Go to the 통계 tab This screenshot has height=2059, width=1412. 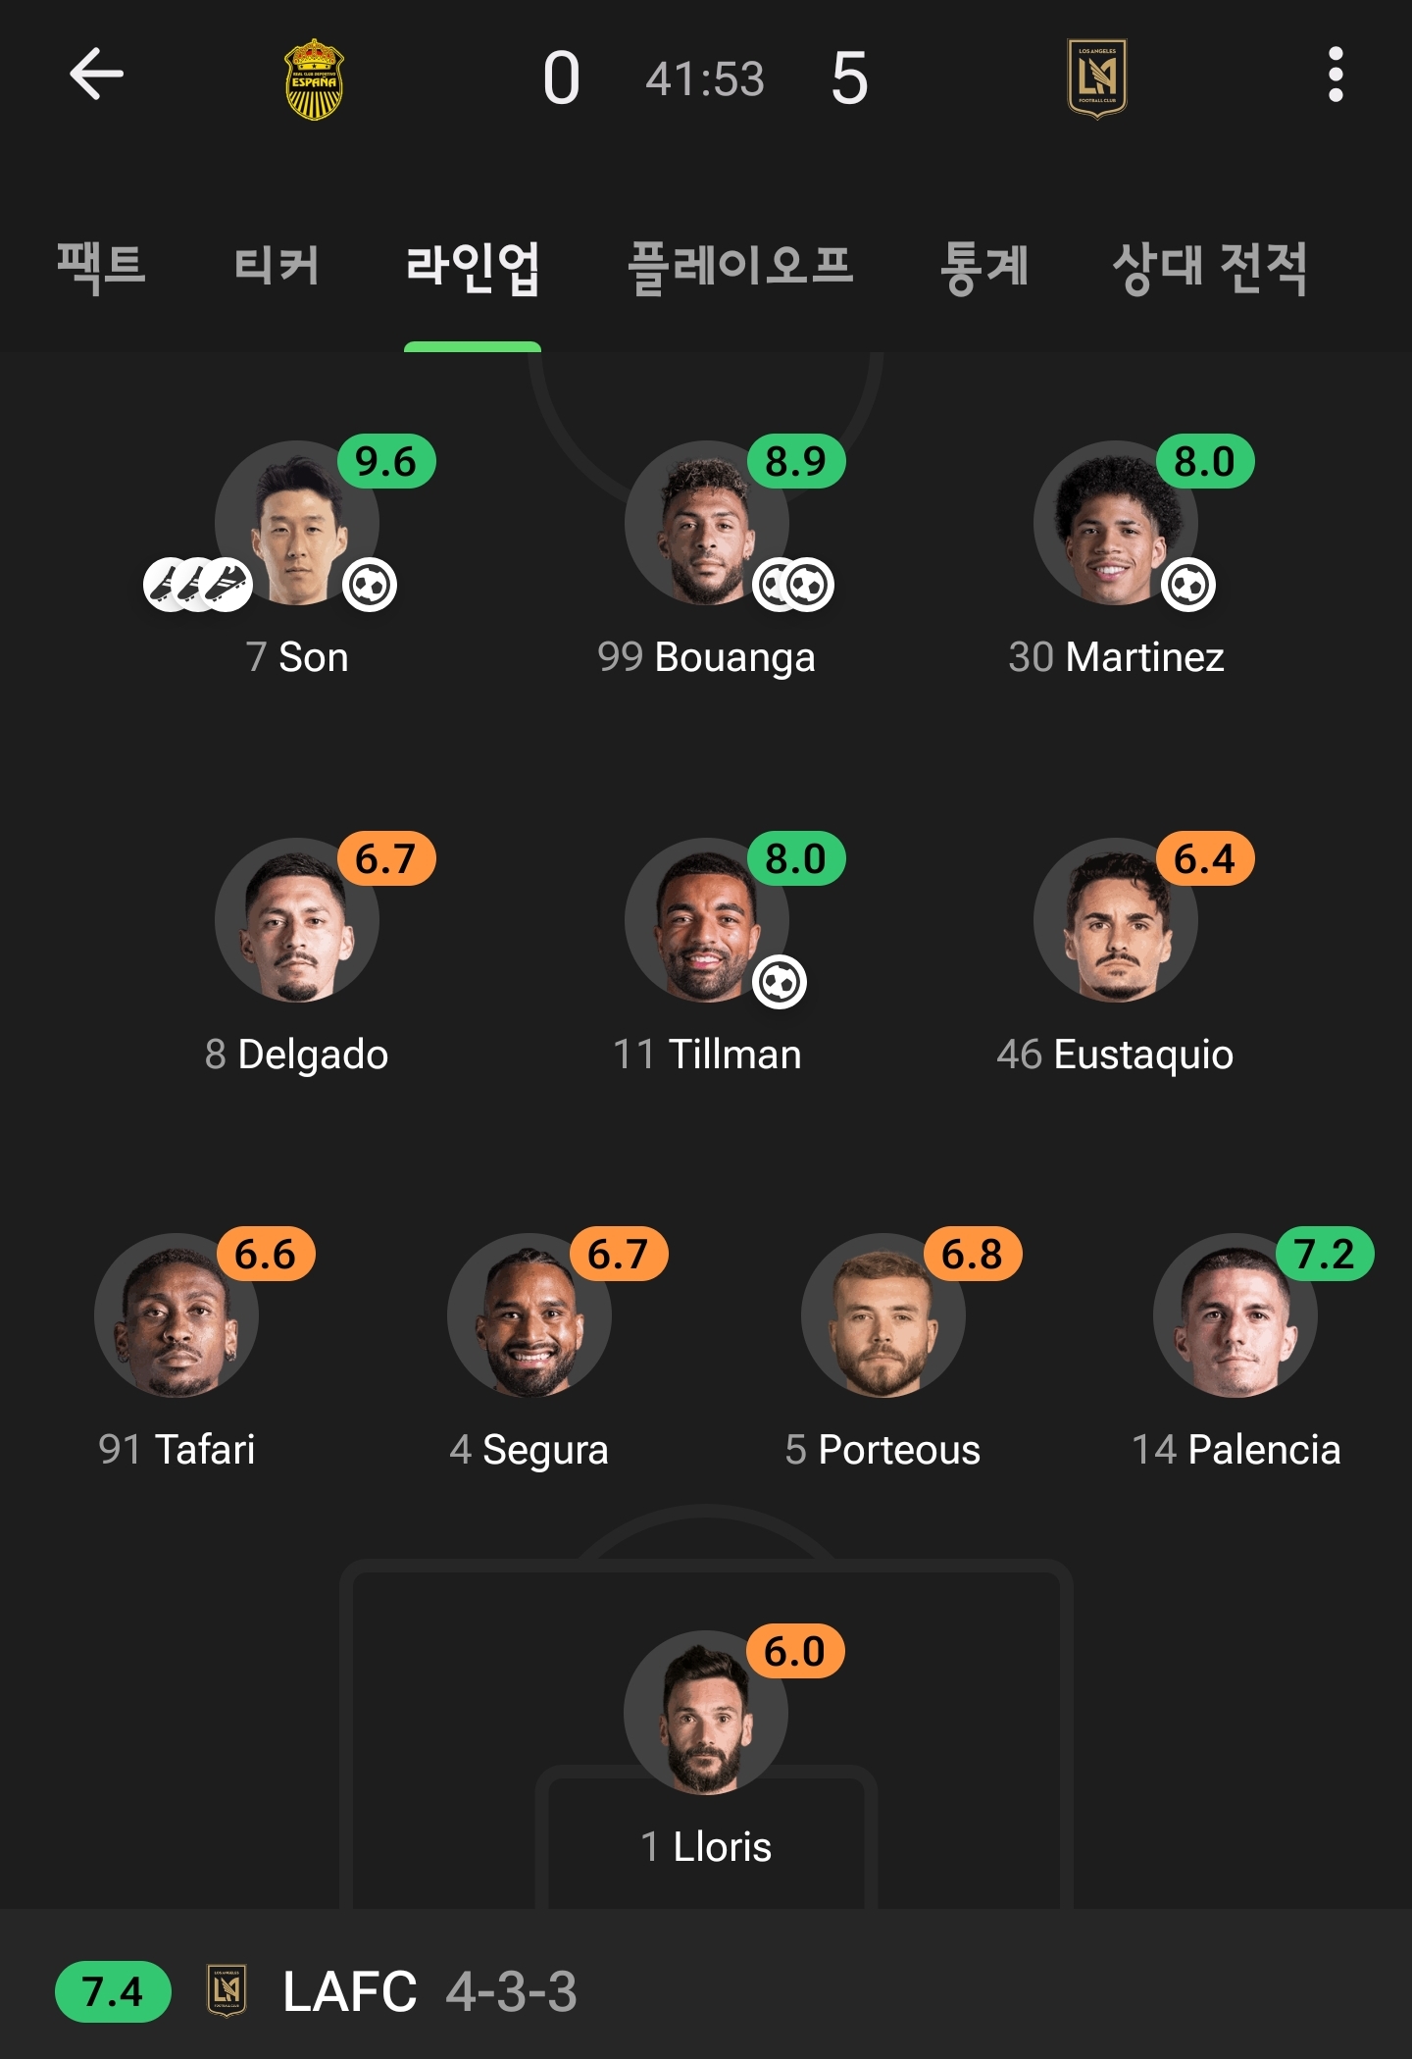[x=983, y=267]
